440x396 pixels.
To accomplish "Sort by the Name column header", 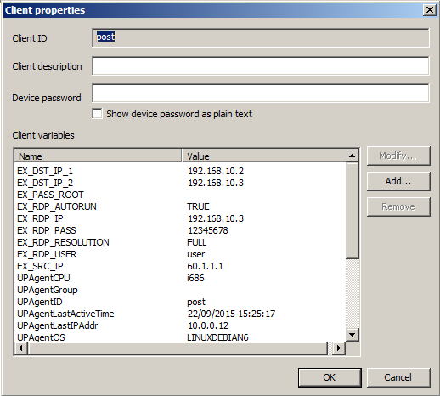I will tap(98, 156).
